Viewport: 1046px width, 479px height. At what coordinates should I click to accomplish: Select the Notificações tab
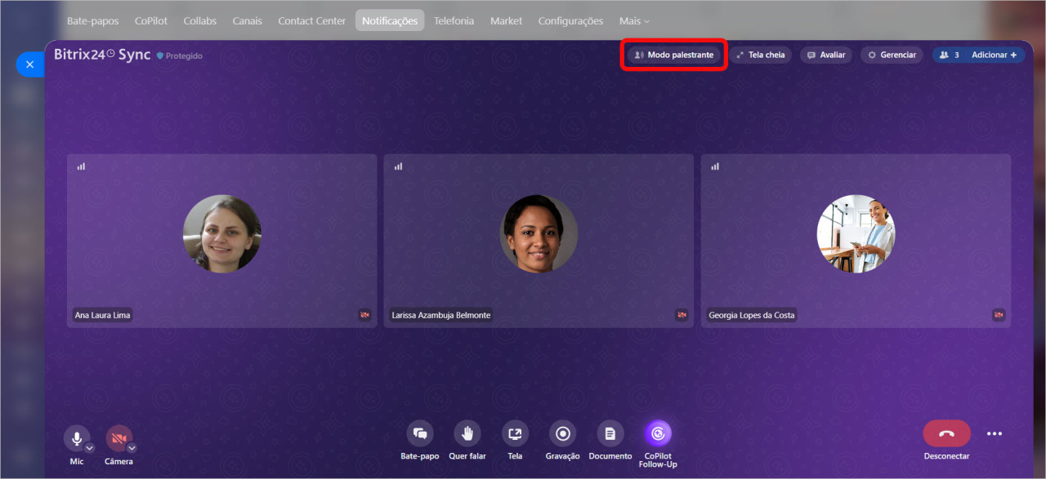[x=390, y=20]
